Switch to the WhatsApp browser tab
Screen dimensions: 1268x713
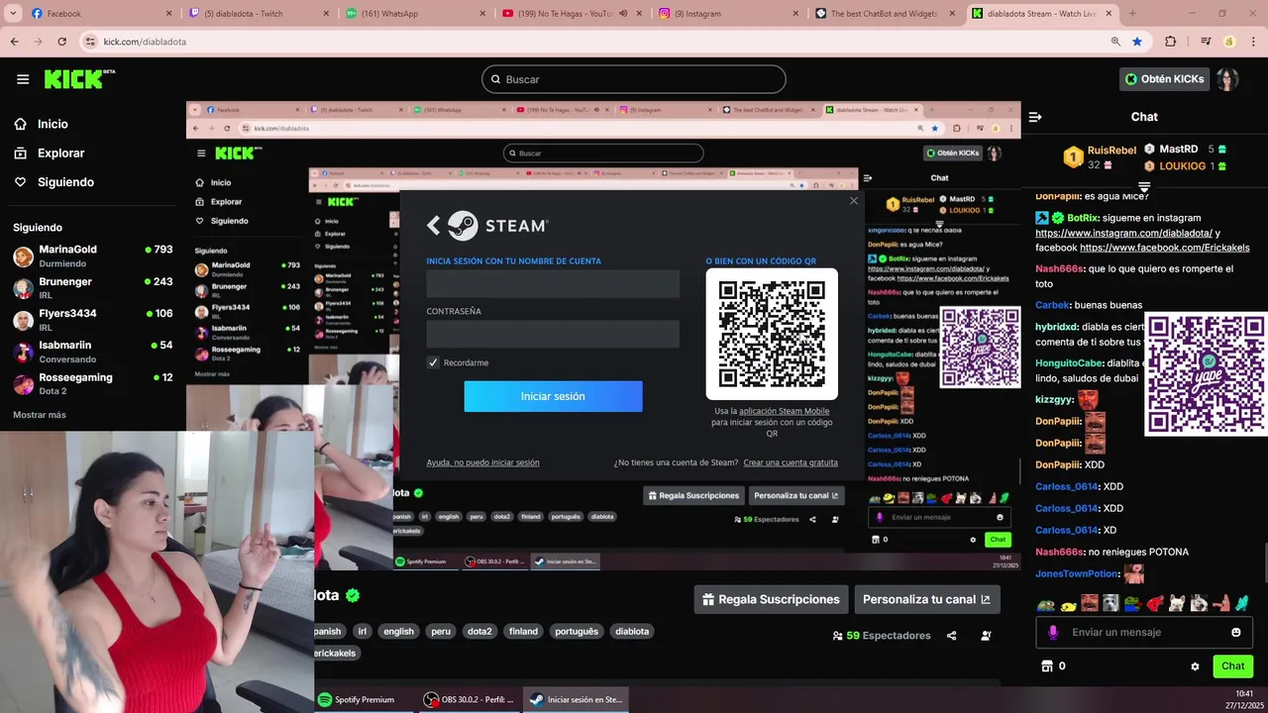coord(414,14)
